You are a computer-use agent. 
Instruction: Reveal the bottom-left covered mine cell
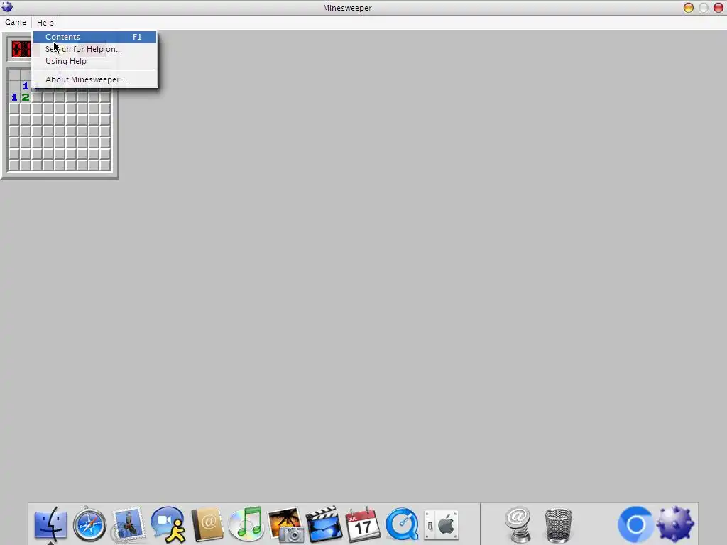tap(14, 165)
